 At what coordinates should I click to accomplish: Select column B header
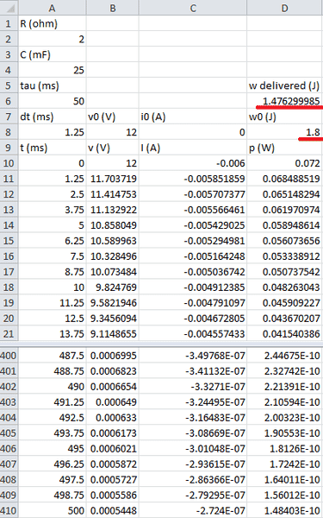point(112,8)
